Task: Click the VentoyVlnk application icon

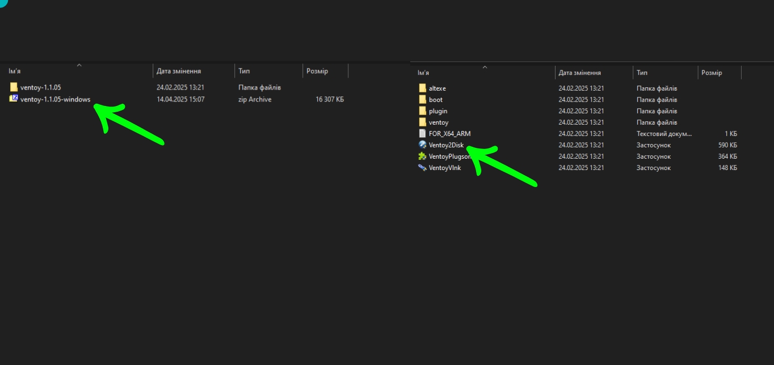Action: pyautogui.click(x=422, y=168)
